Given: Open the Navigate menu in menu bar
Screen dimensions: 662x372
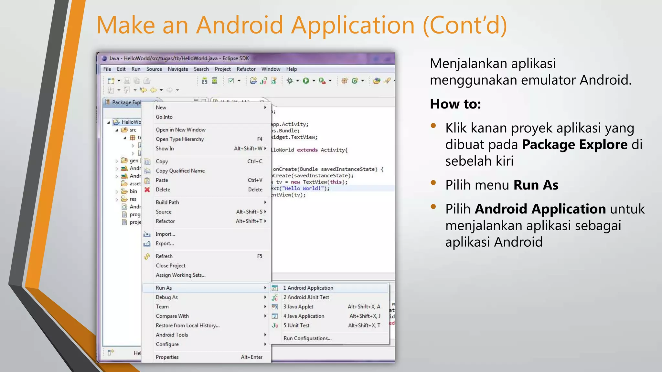Looking at the screenshot, I should tap(178, 69).
